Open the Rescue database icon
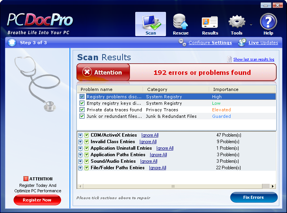287x213 pixels. (181, 21)
